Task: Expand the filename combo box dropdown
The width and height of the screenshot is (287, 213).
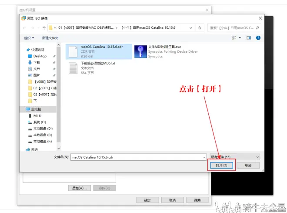Action: point(204,157)
